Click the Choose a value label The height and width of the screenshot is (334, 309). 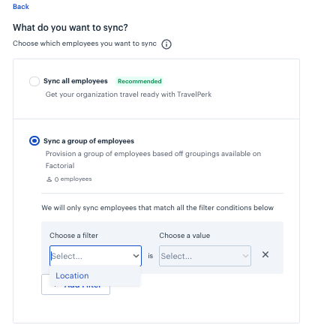[x=184, y=236]
